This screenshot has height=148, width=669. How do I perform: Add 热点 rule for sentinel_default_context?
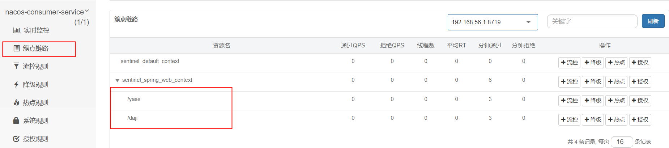pos(616,63)
